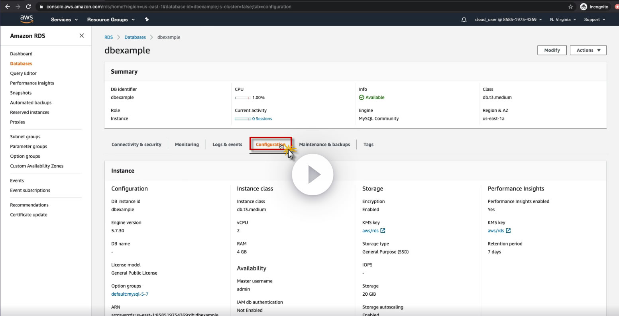
Task: Go to Subnet groups in sidebar
Action: point(25,137)
